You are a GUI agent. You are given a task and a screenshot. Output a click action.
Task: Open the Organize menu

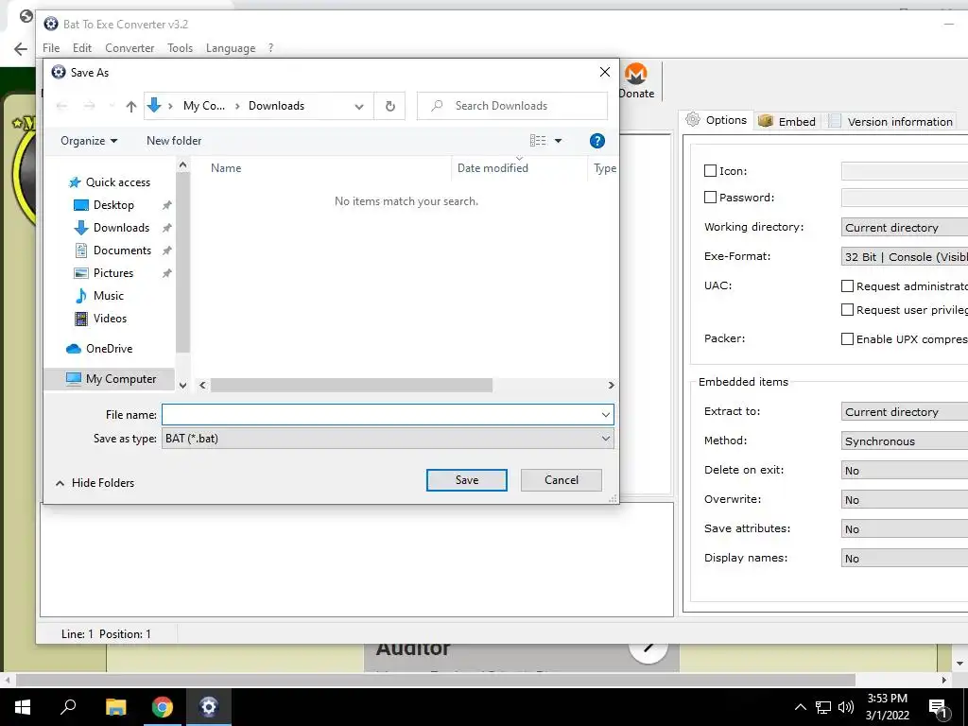[89, 141]
